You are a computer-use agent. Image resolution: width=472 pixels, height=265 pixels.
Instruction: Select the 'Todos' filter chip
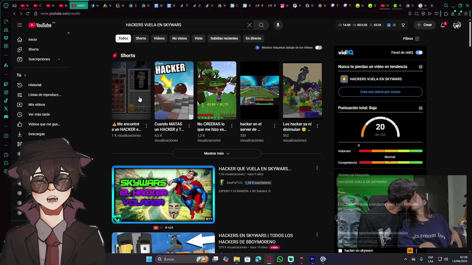pos(123,38)
